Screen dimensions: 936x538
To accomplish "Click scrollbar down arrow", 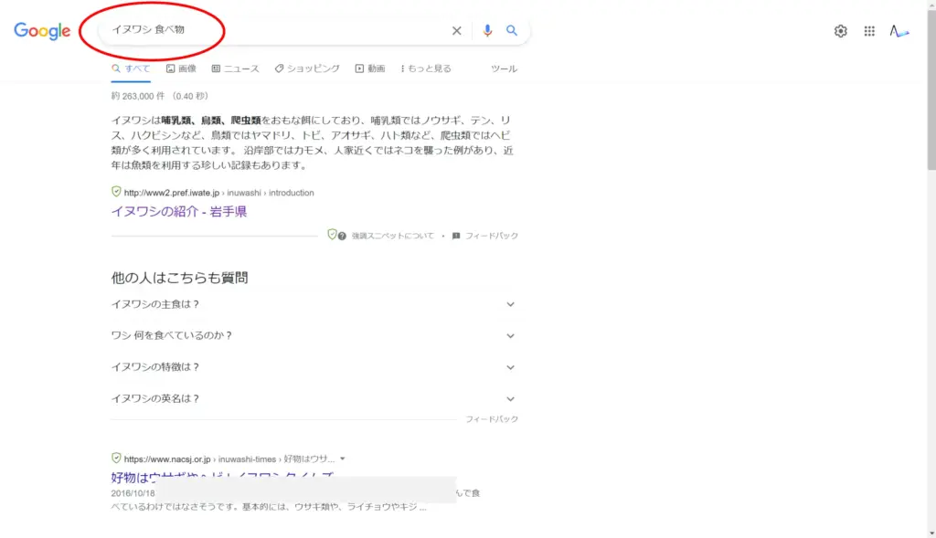I will click(931, 533).
